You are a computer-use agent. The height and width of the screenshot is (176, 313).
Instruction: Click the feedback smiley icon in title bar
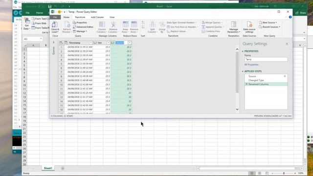59,12
